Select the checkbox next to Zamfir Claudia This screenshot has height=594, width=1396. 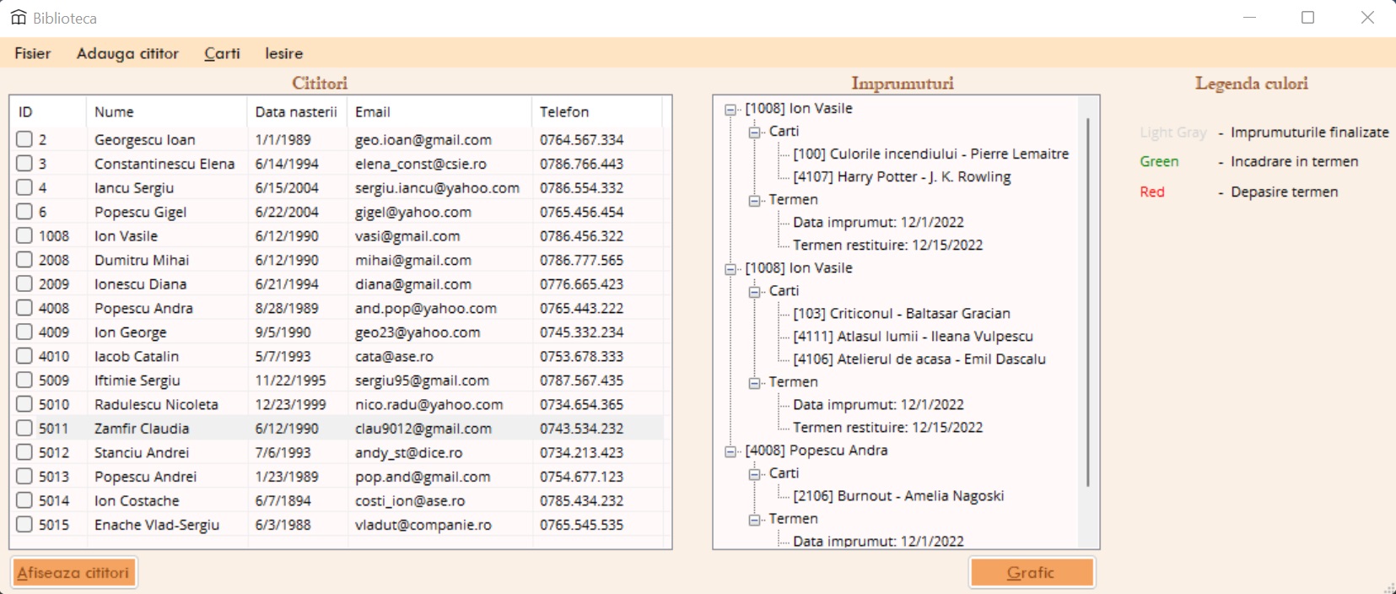pyautogui.click(x=24, y=428)
